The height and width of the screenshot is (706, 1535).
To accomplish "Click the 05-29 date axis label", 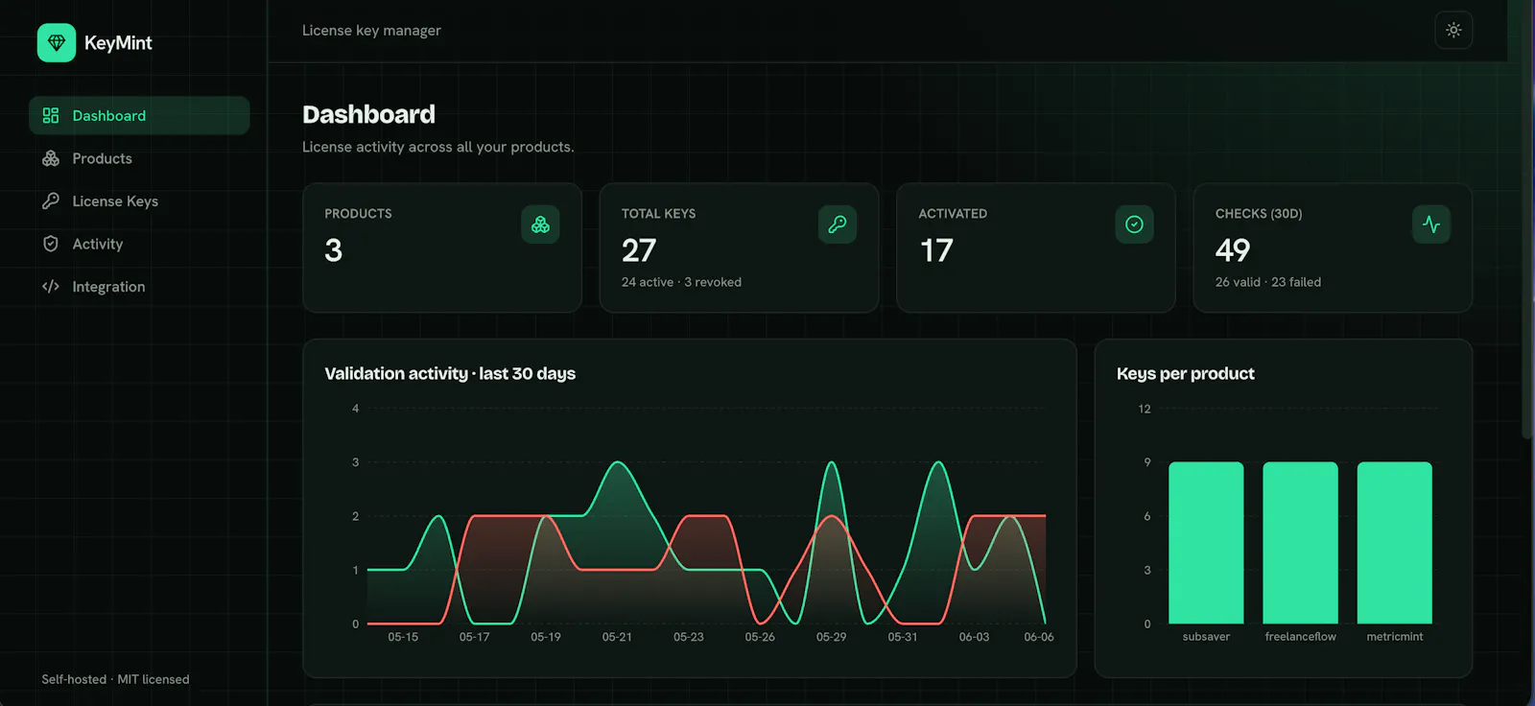I will [831, 637].
